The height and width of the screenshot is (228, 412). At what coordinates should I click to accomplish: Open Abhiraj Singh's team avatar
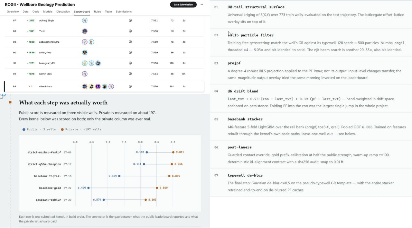[x=85, y=21]
